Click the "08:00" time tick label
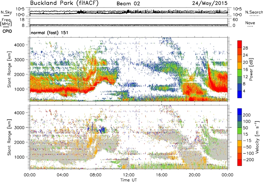Screen dimensions: 263x182 click(x=95, y=175)
